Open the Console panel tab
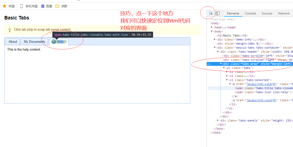293x147 pixels. 250,13
